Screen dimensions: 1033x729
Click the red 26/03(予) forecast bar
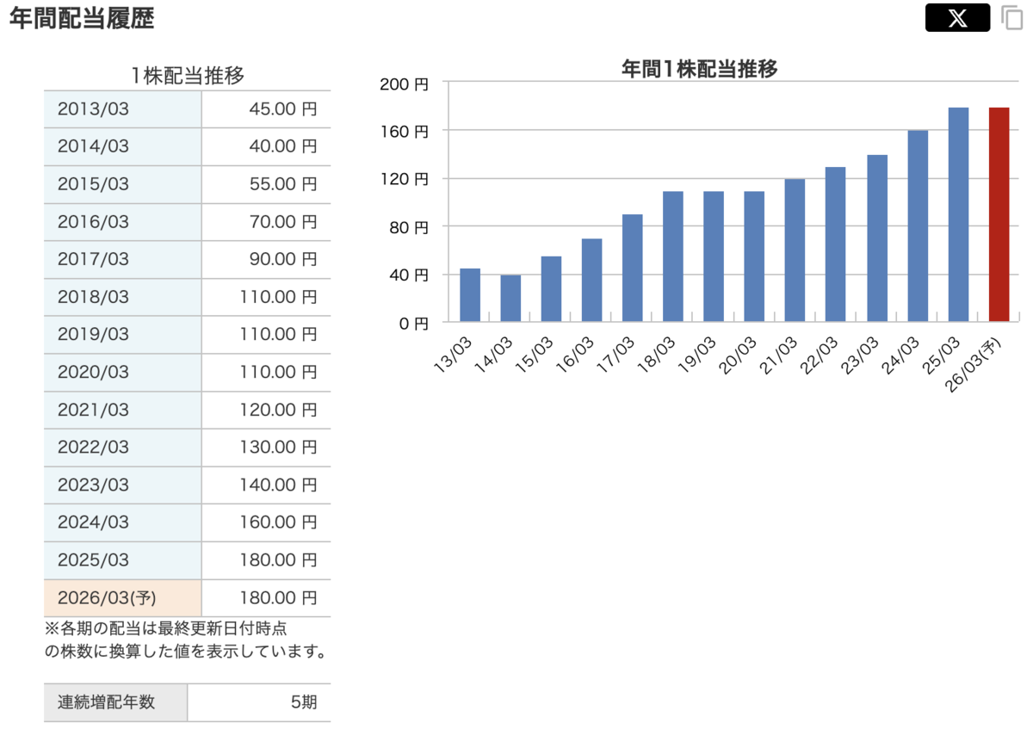999,214
